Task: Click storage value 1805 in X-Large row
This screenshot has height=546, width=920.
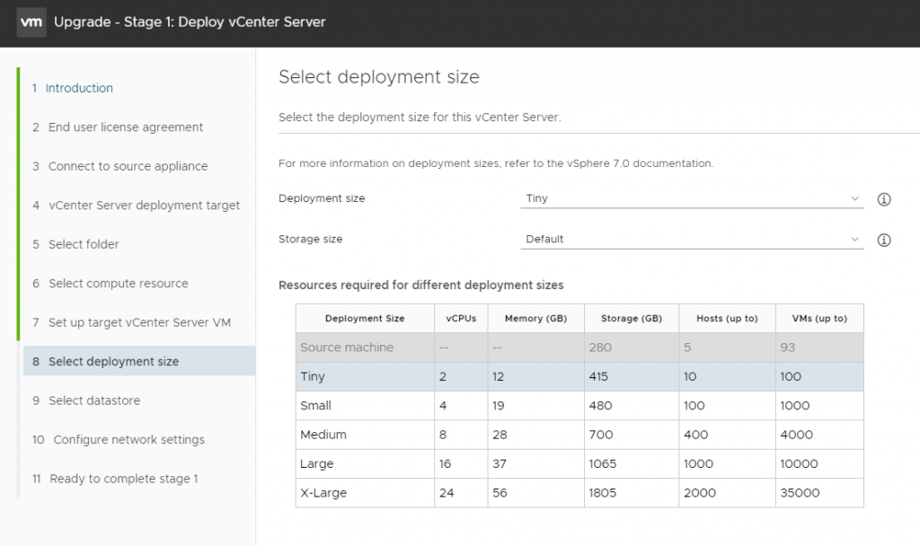Action: pos(603,493)
